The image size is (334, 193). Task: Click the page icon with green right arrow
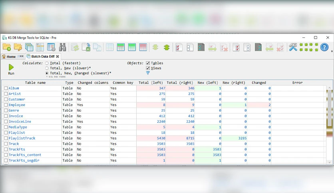click(x=213, y=47)
